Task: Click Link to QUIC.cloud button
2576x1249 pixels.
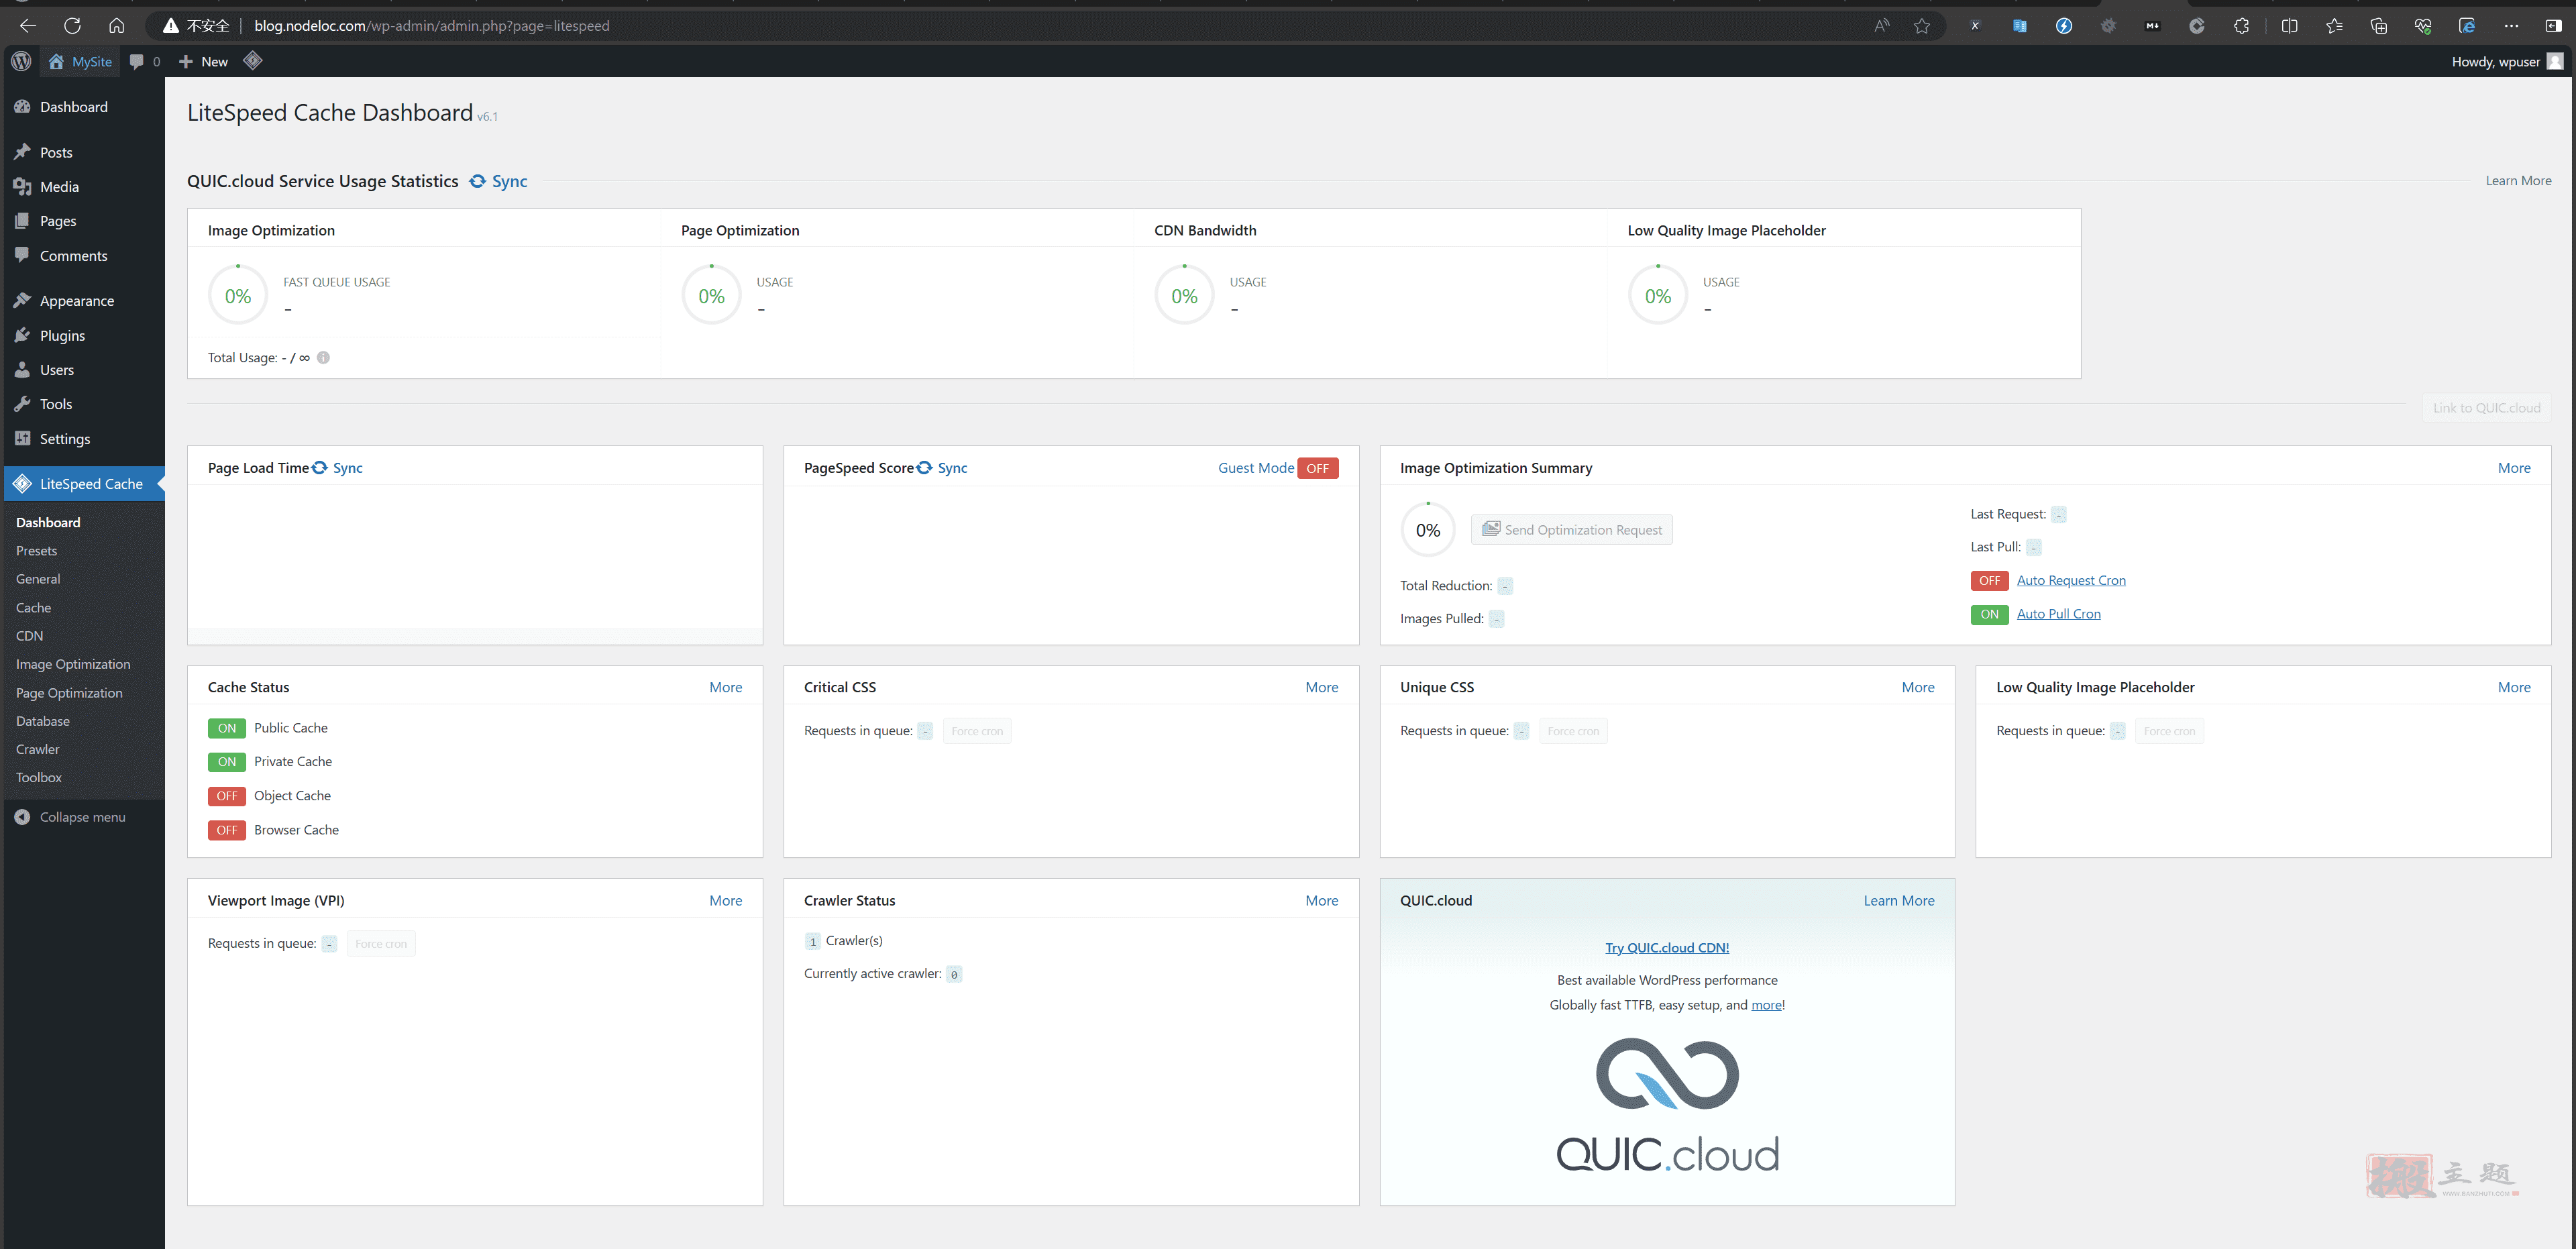Action: tap(2486, 408)
